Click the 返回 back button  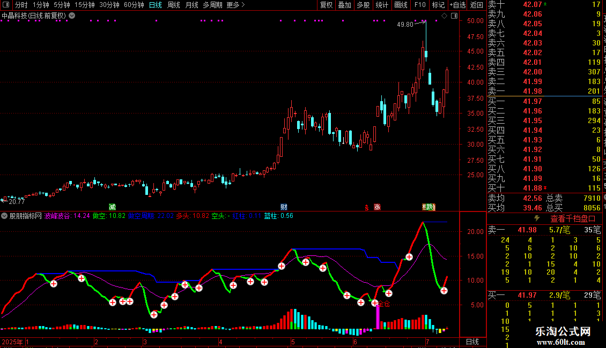pyautogui.click(x=477, y=5)
